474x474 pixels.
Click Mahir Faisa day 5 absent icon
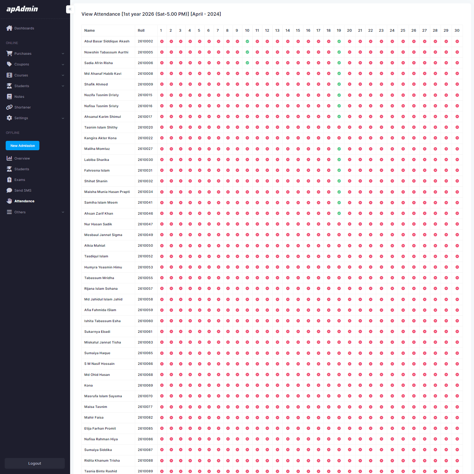[x=200, y=418]
